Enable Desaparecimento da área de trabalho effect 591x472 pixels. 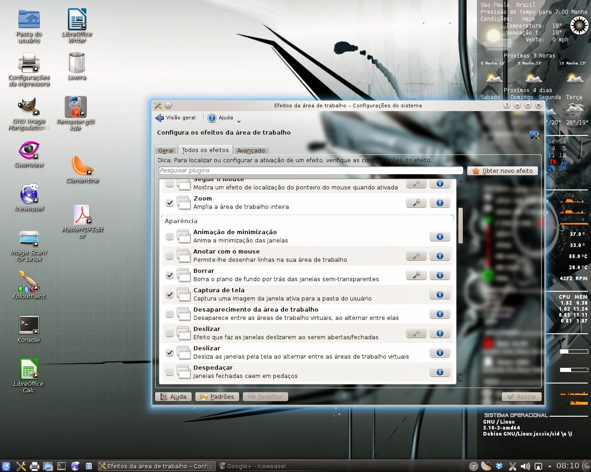click(x=169, y=313)
